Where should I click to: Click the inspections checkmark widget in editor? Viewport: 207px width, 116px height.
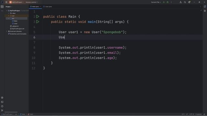201,10
